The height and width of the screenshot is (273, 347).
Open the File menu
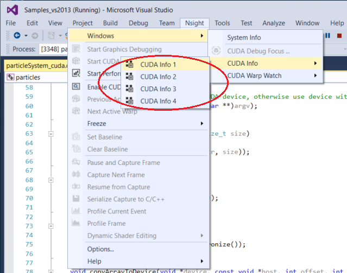11,23
